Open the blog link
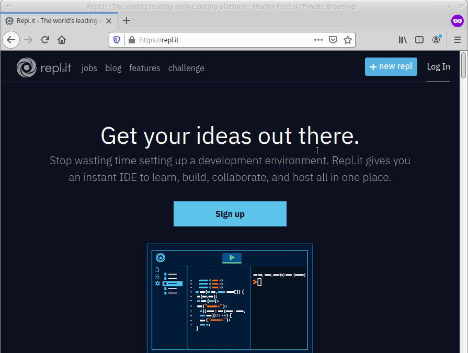 click(x=113, y=68)
